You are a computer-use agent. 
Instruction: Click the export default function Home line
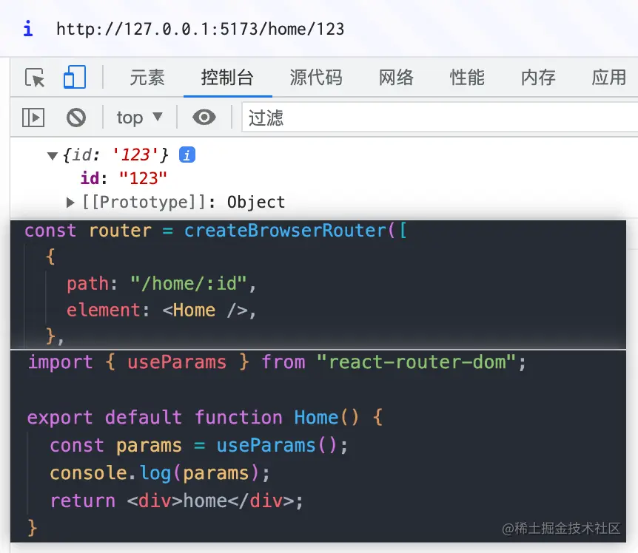tap(205, 417)
